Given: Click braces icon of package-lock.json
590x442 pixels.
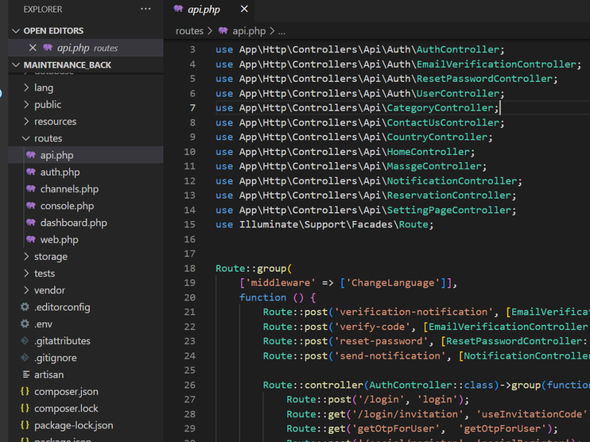Looking at the screenshot, I should click(25, 425).
